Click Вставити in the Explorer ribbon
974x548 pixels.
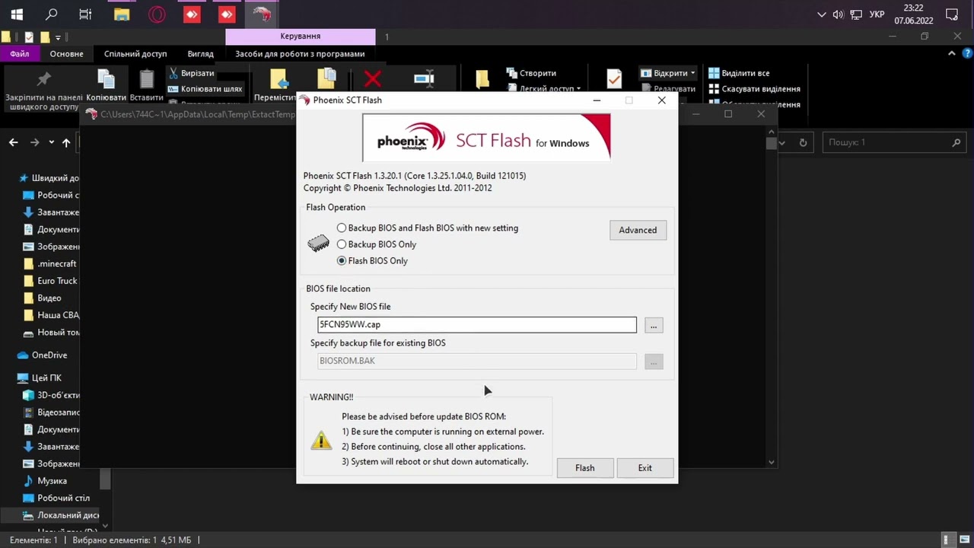[x=147, y=87]
